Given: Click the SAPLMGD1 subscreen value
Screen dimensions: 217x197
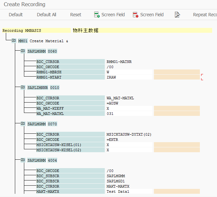Looking at the screenshot, I should pyautogui.click(x=115, y=181).
